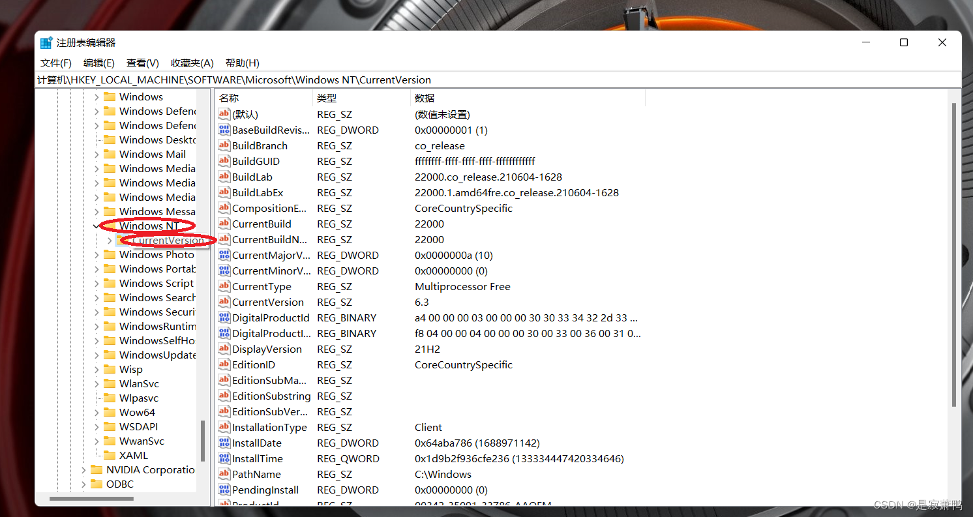Select the Wlpasvc tree item
The height and width of the screenshot is (517, 973).
139,398
